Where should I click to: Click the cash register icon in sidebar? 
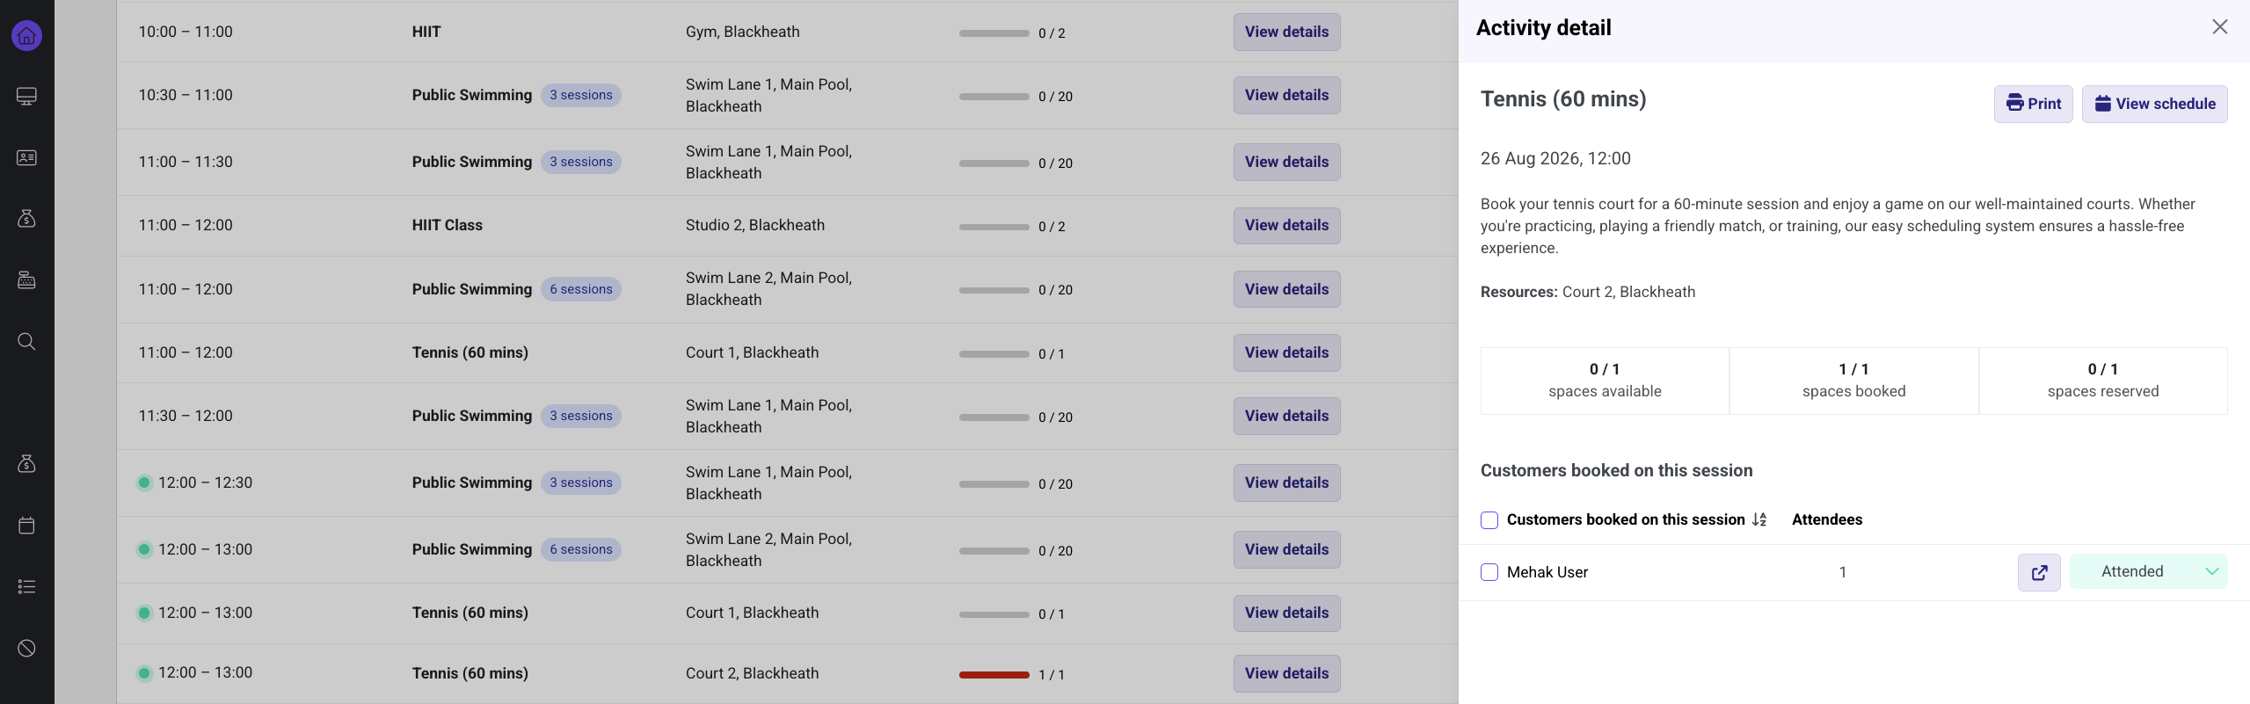(x=26, y=280)
